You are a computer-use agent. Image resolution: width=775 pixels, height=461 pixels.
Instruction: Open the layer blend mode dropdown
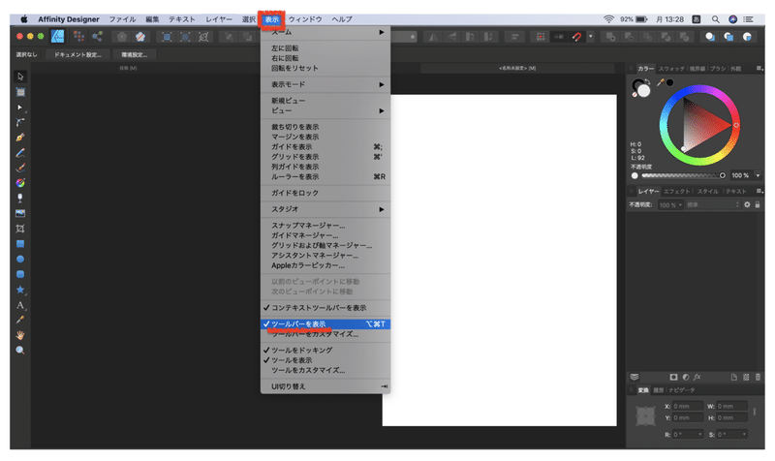(x=713, y=204)
